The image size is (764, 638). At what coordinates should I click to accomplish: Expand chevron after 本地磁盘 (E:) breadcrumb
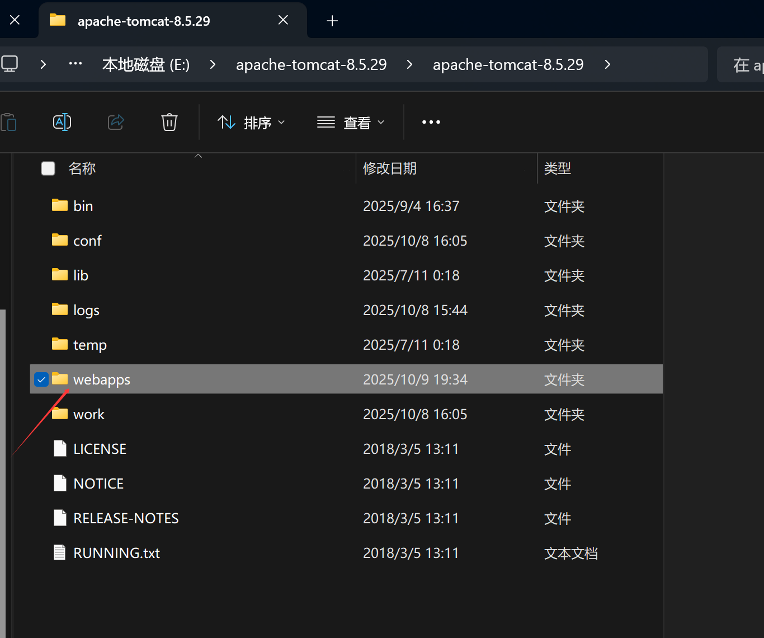(213, 64)
